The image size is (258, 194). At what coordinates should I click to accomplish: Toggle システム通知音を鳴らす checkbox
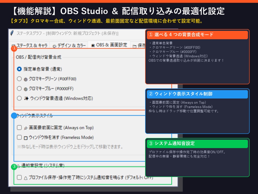pos(19,177)
